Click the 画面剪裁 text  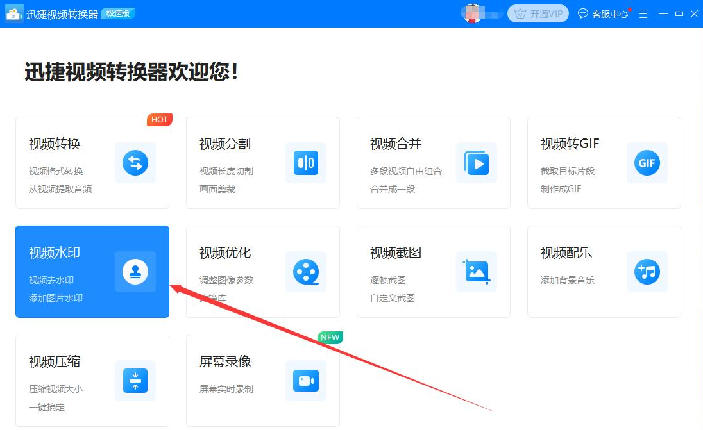pos(217,189)
